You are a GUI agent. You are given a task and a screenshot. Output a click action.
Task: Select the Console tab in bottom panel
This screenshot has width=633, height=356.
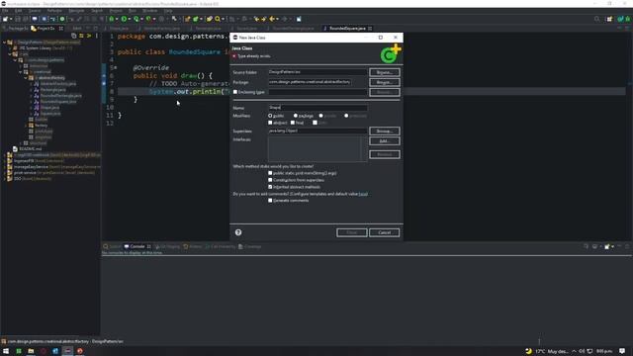137,246
